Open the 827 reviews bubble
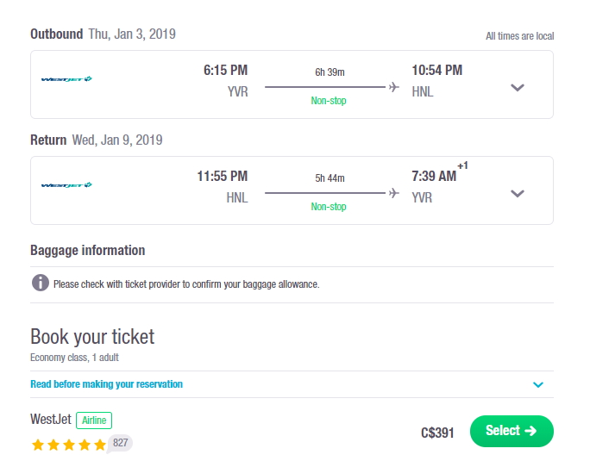Viewport: 590px width, 461px height. 120,443
